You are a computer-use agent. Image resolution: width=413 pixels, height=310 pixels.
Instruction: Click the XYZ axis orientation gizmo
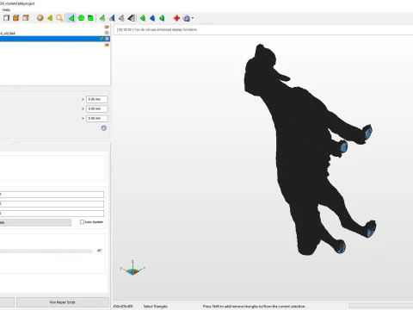click(133, 269)
